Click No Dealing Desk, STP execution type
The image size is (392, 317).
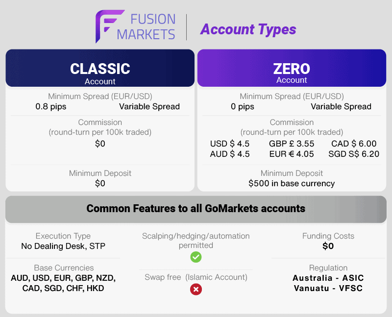point(63,246)
